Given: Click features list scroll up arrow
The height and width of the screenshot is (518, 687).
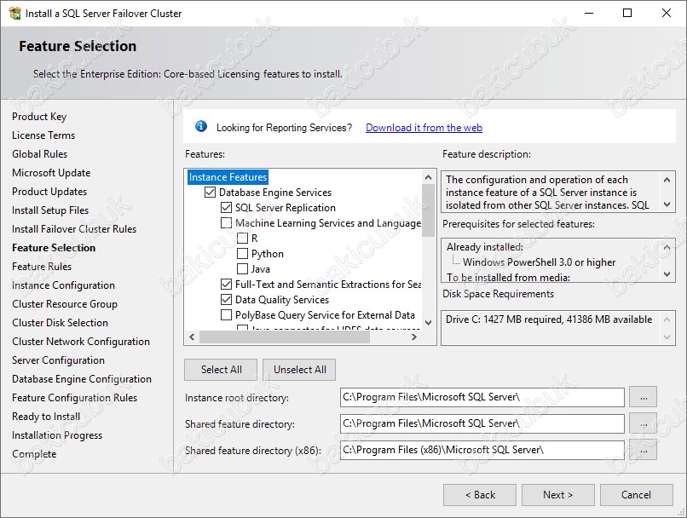Looking at the screenshot, I should point(428,177).
